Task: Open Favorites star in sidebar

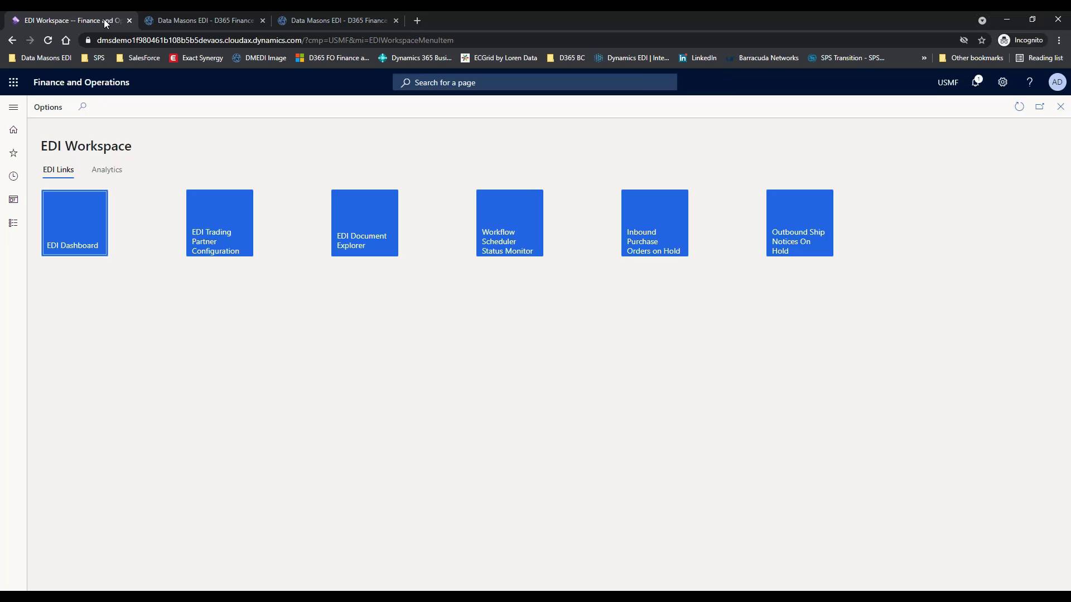Action: point(13,153)
